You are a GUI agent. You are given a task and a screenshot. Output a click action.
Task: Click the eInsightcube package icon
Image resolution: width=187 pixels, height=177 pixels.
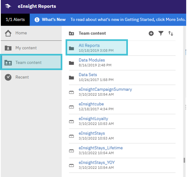tap(71, 107)
